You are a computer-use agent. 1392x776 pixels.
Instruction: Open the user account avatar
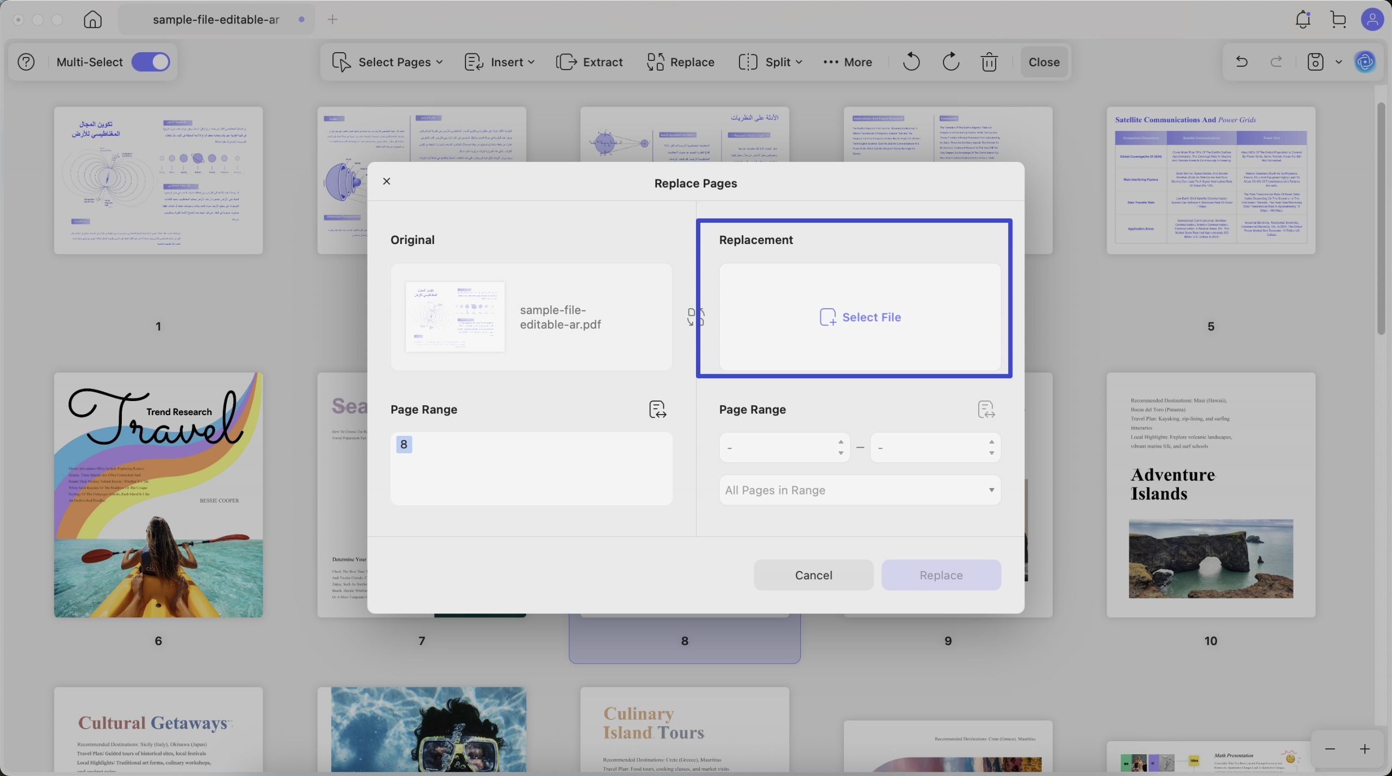1372,20
